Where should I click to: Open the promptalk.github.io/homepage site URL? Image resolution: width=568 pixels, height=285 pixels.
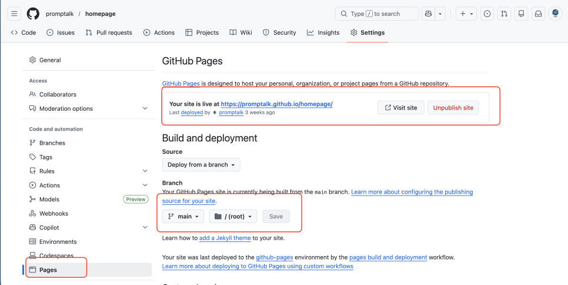tap(277, 104)
